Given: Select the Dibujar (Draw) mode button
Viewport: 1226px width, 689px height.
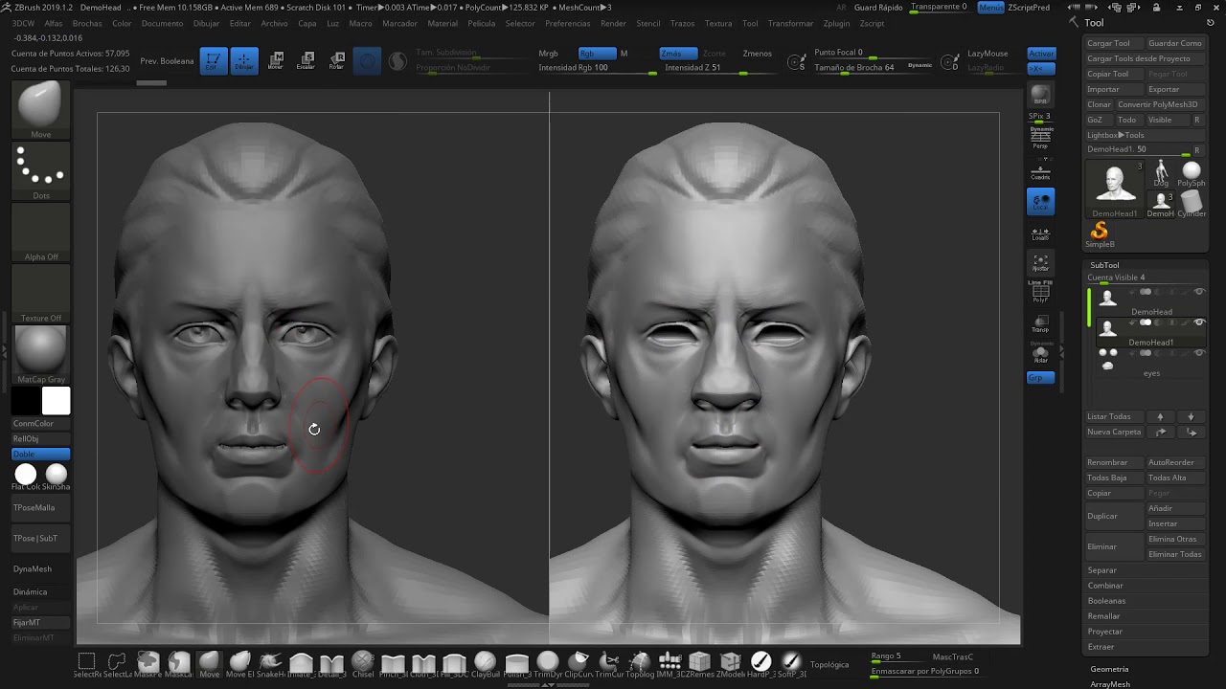Looking at the screenshot, I should point(244,61).
